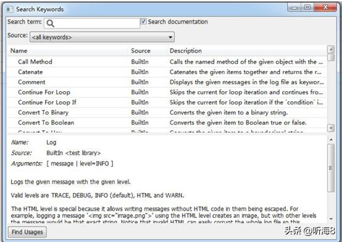The height and width of the screenshot is (242, 342).
Task: Focus the Search term input field
Action: (92, 23)
